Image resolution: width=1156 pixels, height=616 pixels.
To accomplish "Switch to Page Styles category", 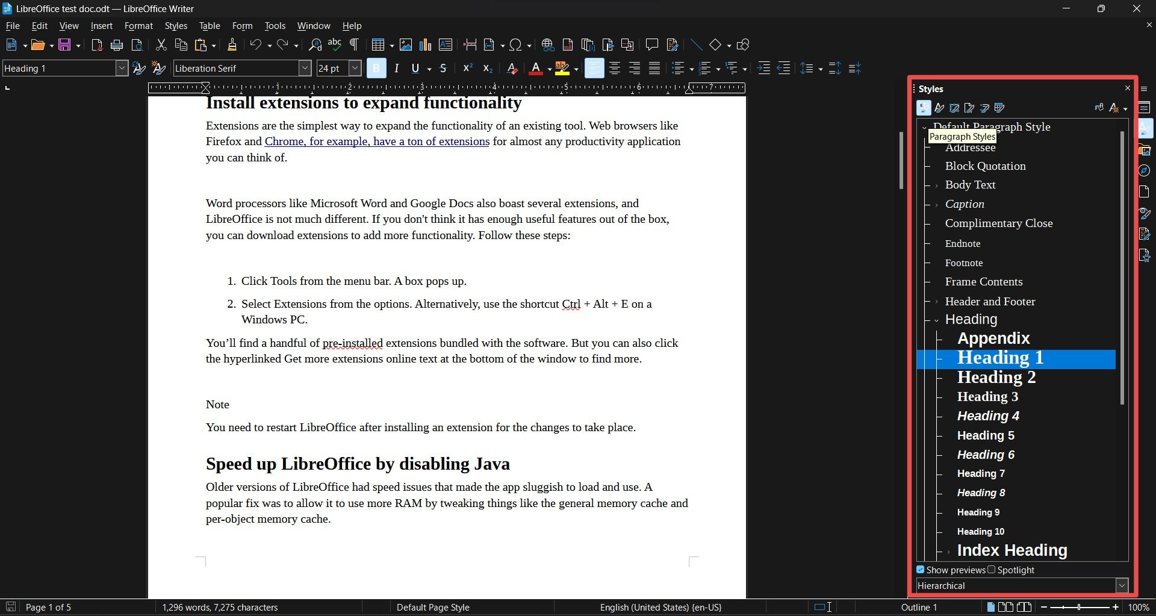I will pos(969,108).
